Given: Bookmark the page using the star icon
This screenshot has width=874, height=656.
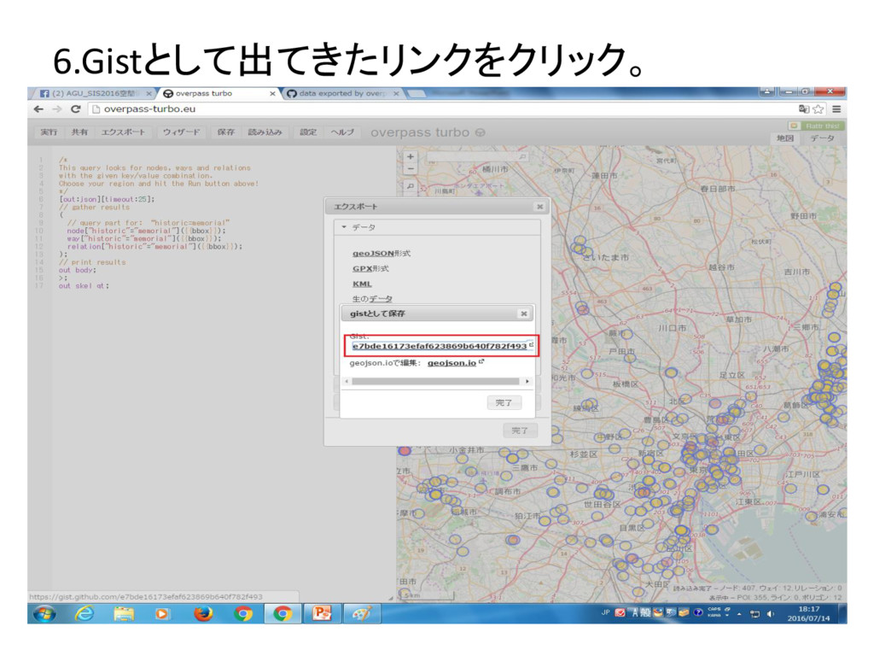Looking at the screenshot, I should (819, 109).
